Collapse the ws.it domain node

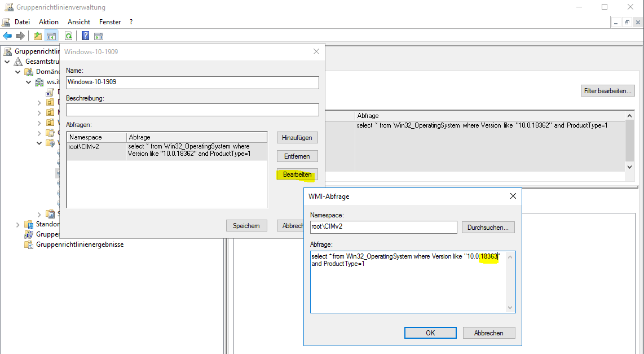[28, 82]
